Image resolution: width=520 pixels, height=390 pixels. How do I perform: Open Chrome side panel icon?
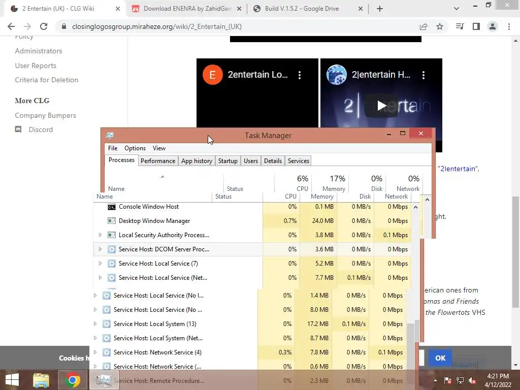tap(476, 26)
